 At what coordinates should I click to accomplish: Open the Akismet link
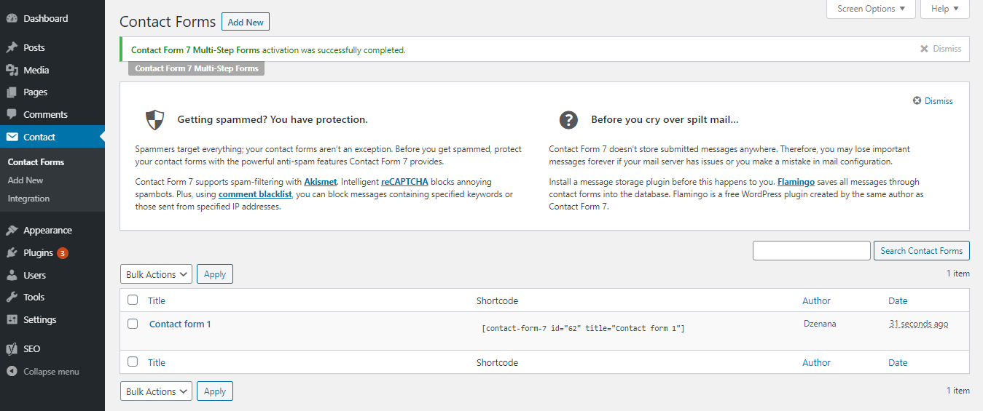coord(320,182)
